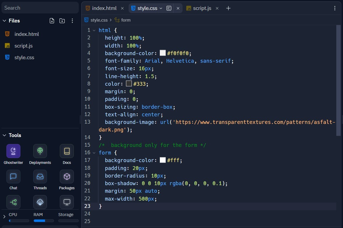Open the Ghostwriter tool
Screen dimensions: 343x228
13,151
